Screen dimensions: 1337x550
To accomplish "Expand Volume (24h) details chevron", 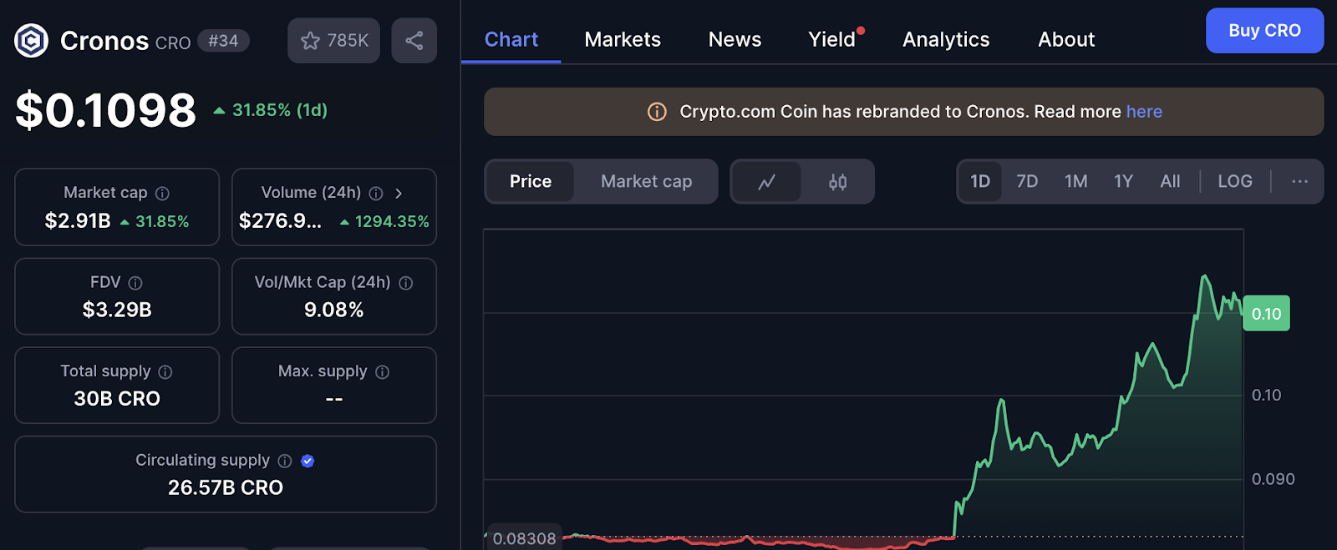I will [399, 194].
